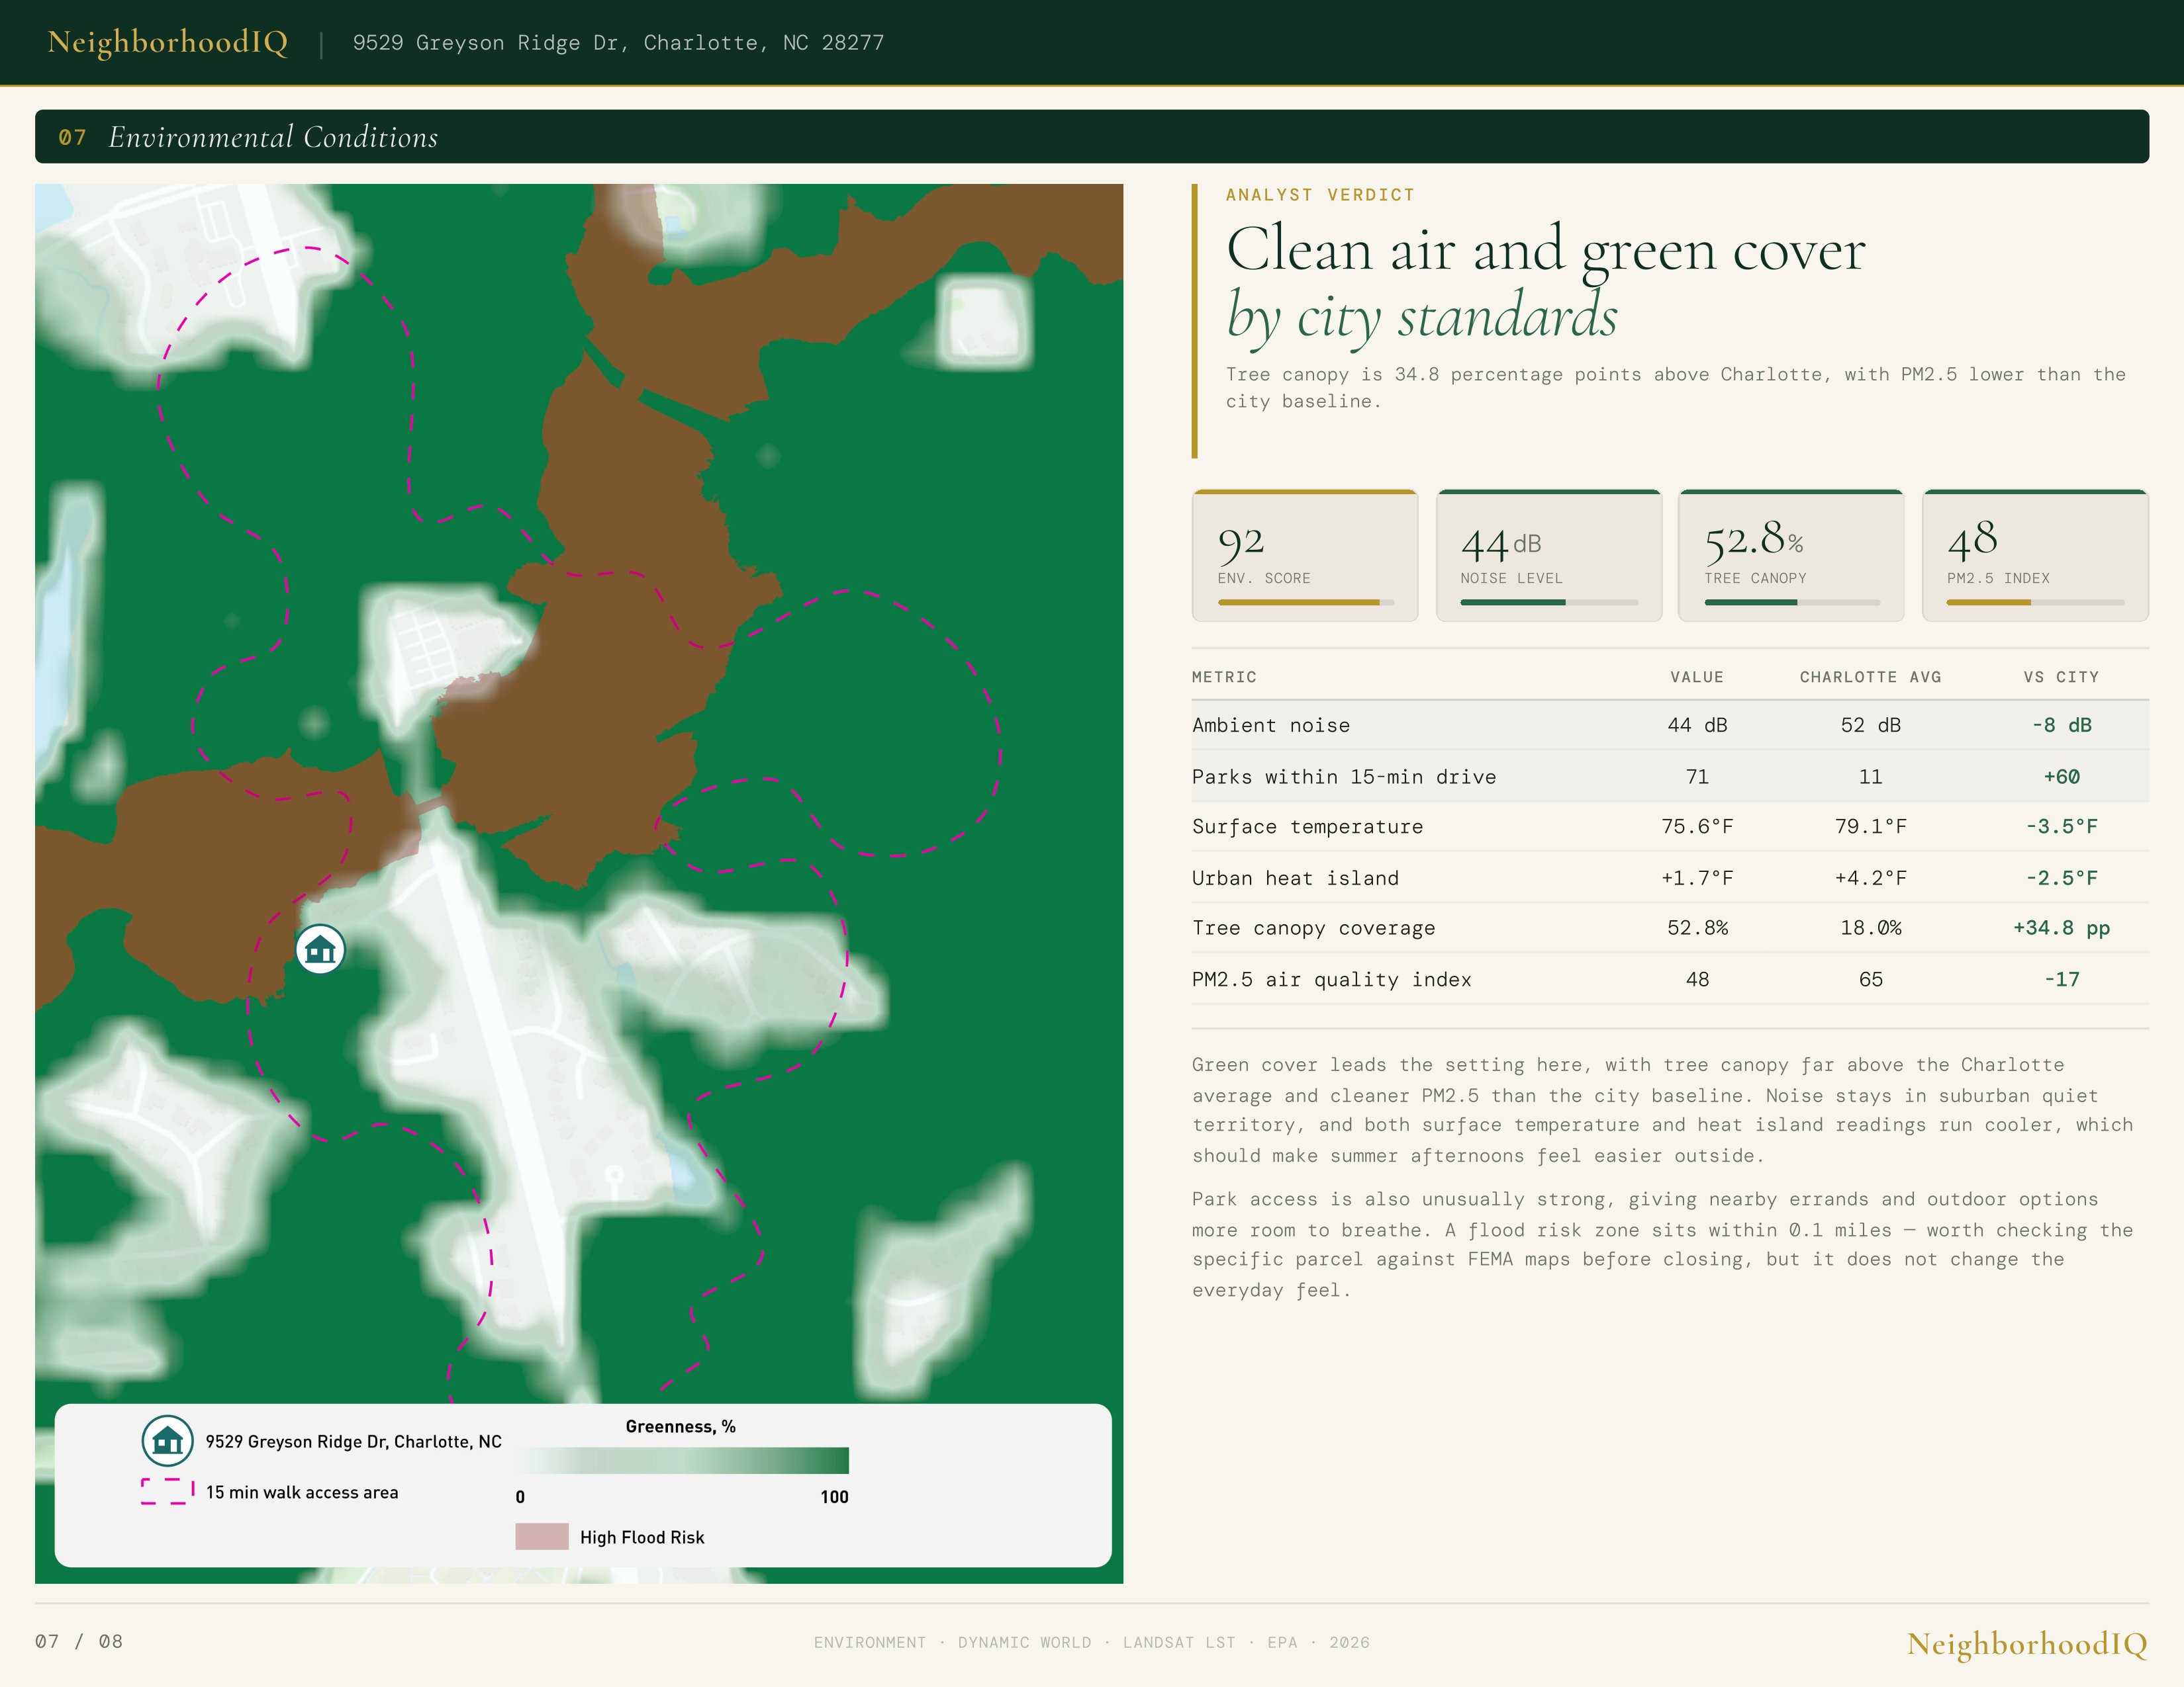Screen dimensions: 2184x1687
Task: Click the 100 label under greenness scale
Action: [834, 1496]
